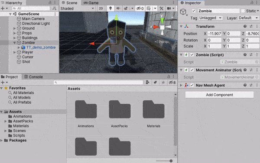Click the Project search field
260x163 pixels.
point(98,82)
